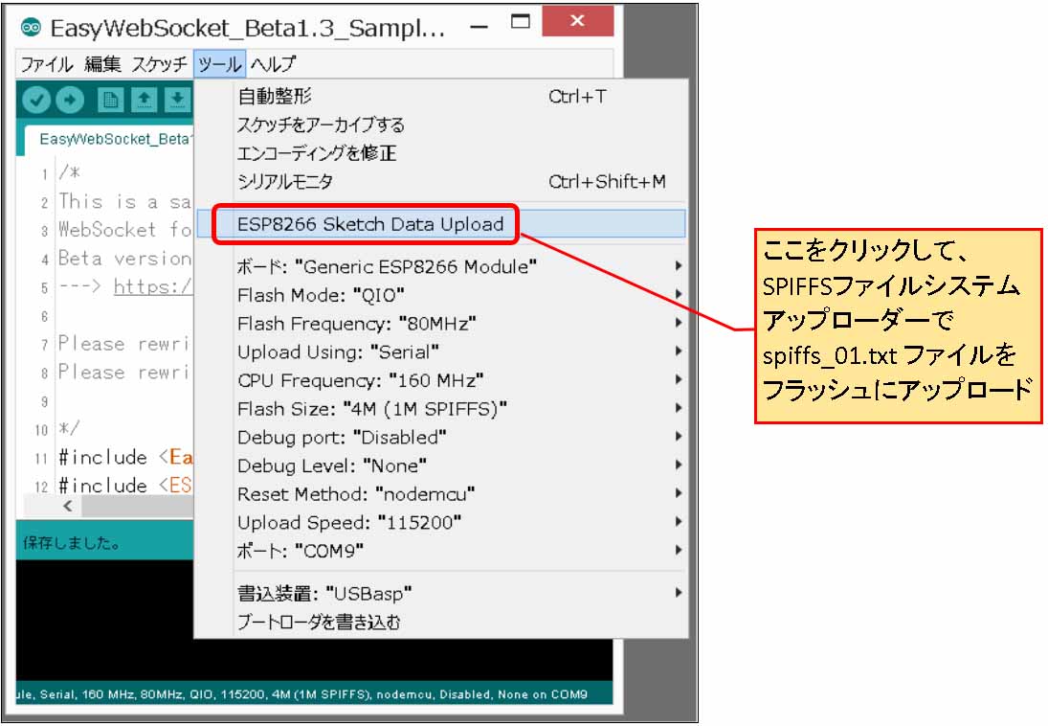This screenshot has height=726, width=1048.
Task: Open the ヘルプ menu
Action: click(273, 64)
